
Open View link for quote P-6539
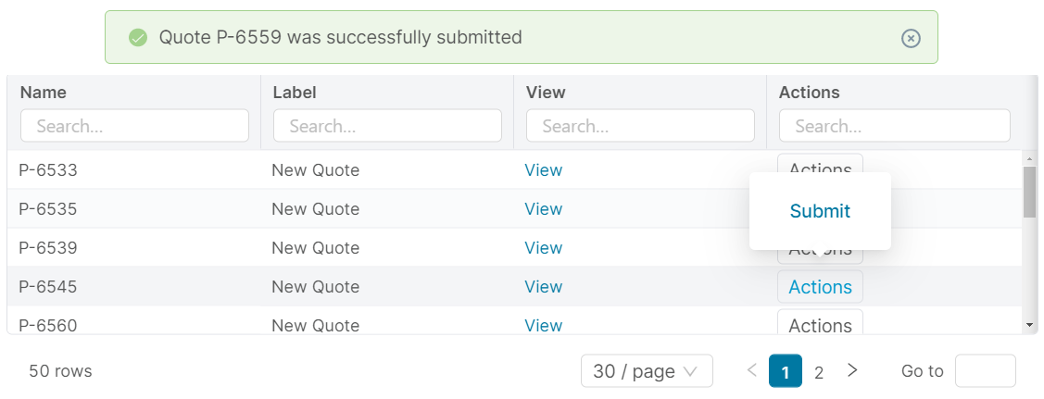coord(543,248)
